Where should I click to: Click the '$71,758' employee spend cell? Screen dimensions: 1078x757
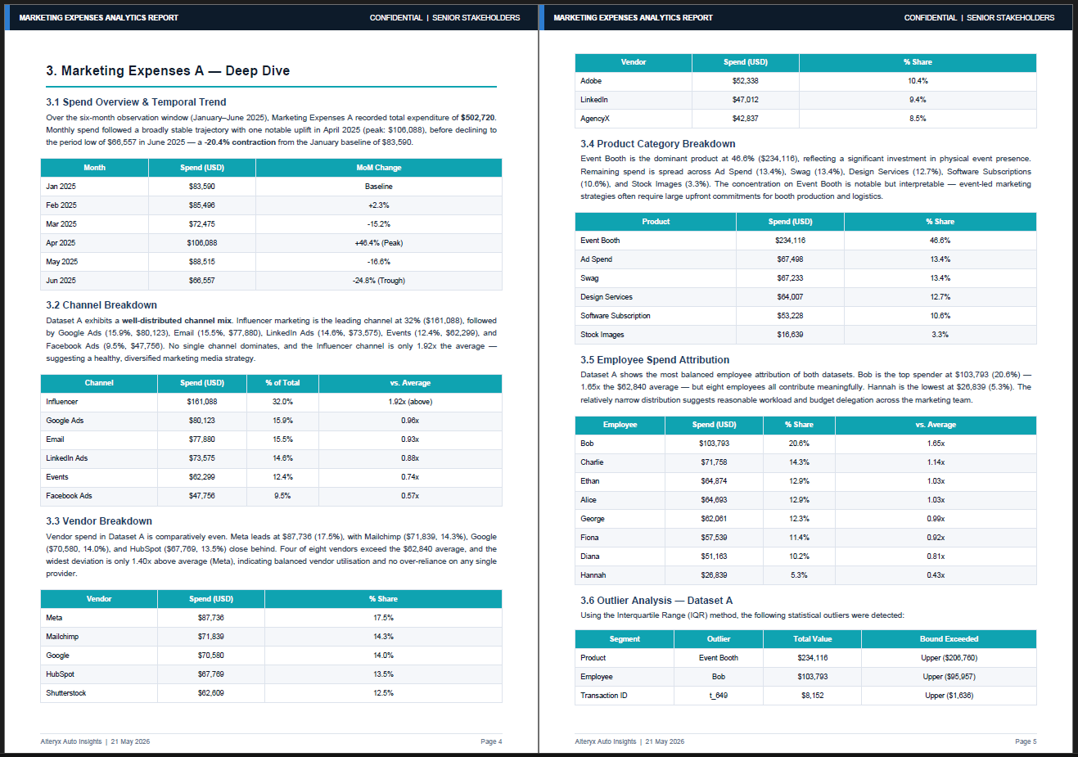pos(714,462)
